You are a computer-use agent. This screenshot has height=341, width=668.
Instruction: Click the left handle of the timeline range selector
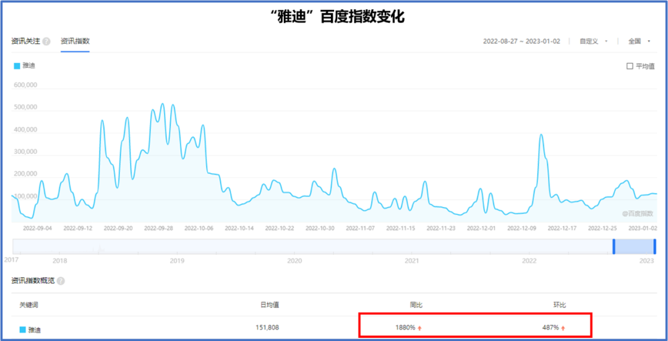tap(614, 246)
